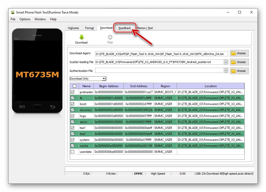The height and width of the screenshot is (192, 266).
Task: Click logo begin address 0x0000000003d80000
Action: click(109, 116)
